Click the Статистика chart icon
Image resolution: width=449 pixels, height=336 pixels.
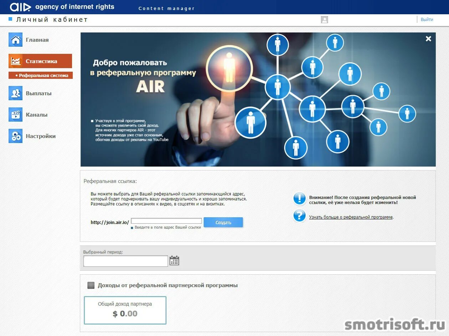point(15,61)
